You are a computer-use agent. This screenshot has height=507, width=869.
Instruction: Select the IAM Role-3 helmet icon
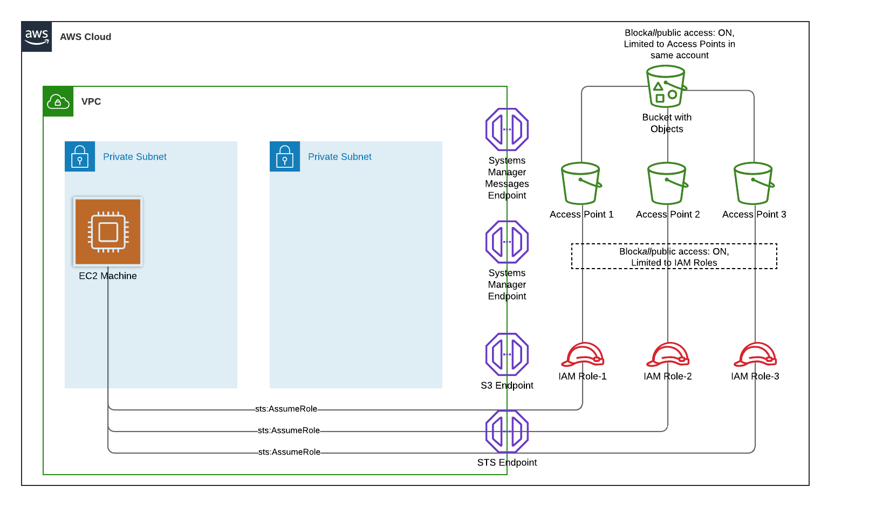[x=755, y=355]
